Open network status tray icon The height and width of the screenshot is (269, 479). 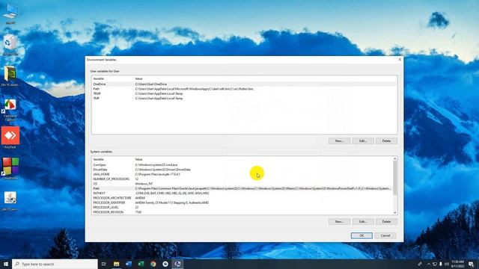434,264
